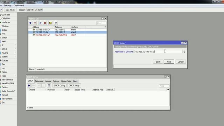Viewport: 224px width, 126px height.
Task: Sort by Lease Time column header
Action: 83,90
